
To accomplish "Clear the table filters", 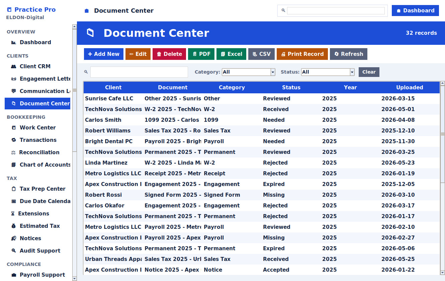I will tap(369, 72).
